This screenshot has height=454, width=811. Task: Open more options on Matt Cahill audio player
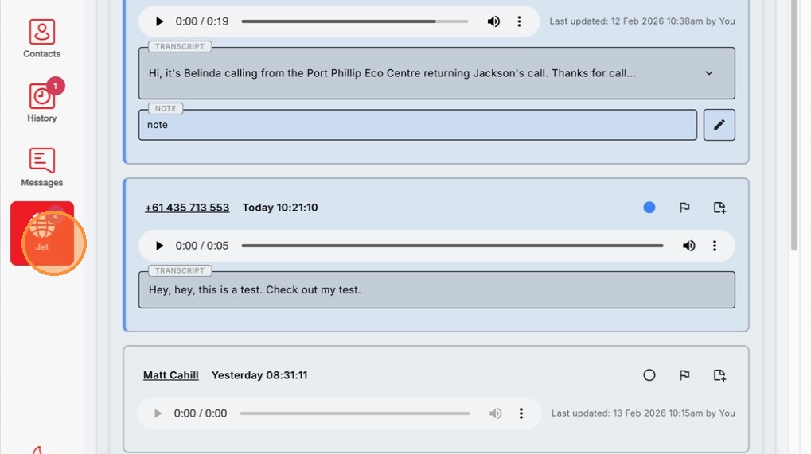click(521, 413)
